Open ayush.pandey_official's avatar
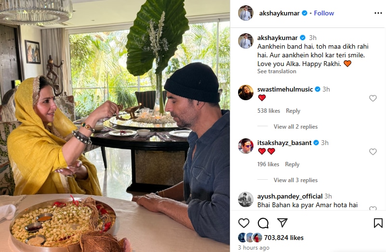386x252 pixels. click(246, 199)
